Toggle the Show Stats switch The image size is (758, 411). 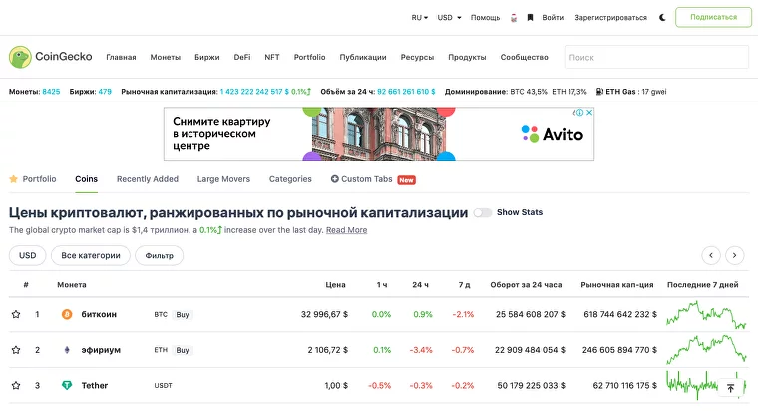click(x=482, y=212)
